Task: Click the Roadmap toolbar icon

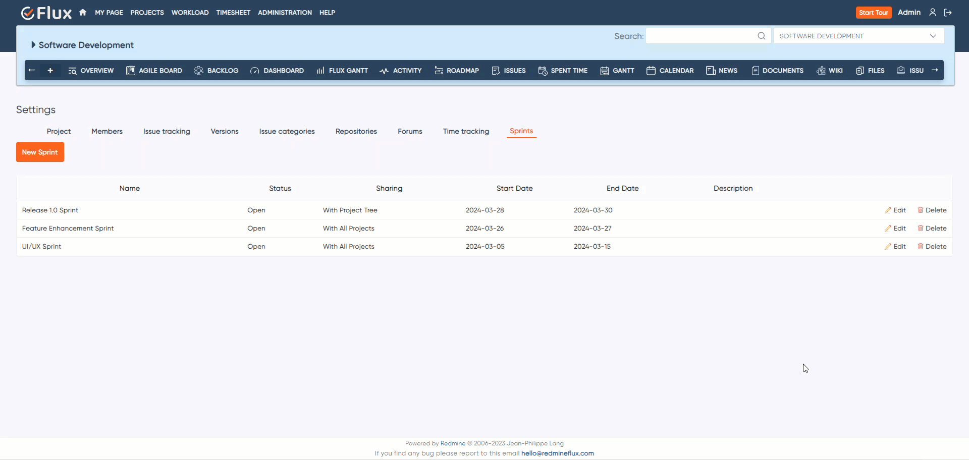Action: (439, 71)
